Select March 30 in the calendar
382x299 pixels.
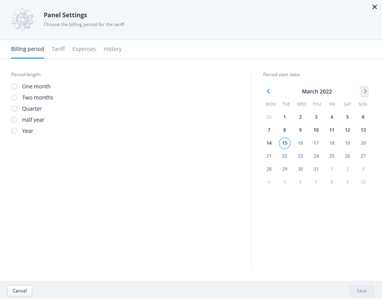(x=300, y=169)
